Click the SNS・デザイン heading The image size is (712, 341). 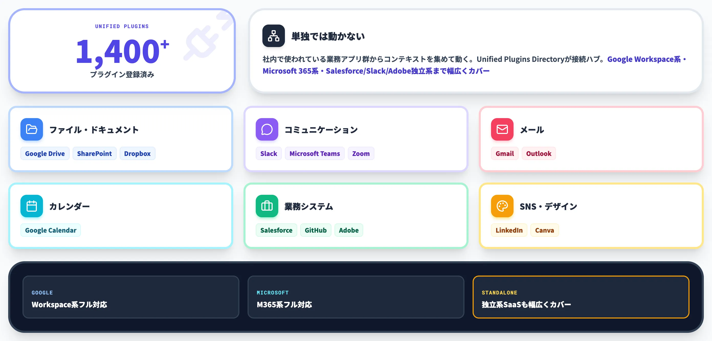pyautogui.click(x=548, y=207)
